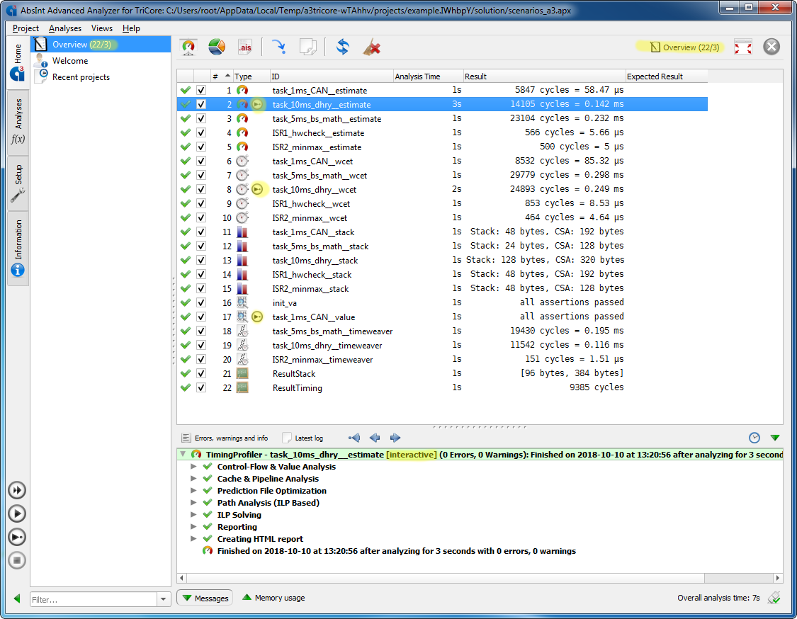This screenshot has width=797, height=619.
Task: Click yellow play marker on task_10ms_dhry__wcet row
Action: pyautogui.click(x=258, y=190)
